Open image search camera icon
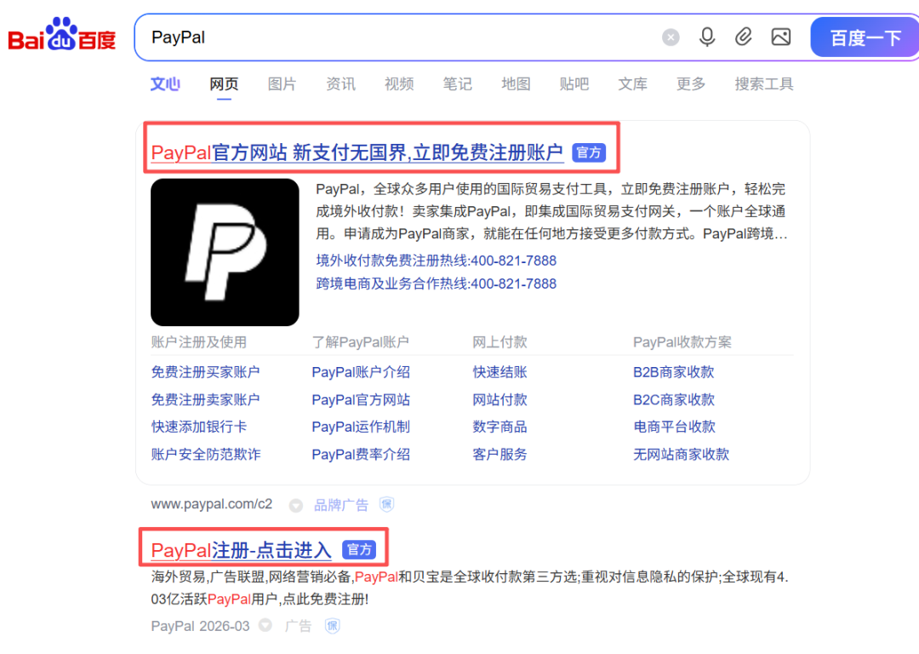This screenshot has width=919, height=654. (780, 37)
